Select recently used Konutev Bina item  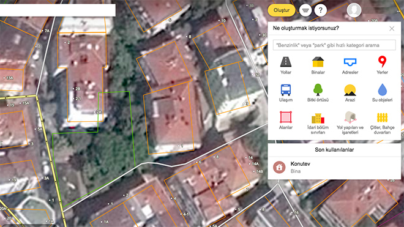click(x=334, y=168)
